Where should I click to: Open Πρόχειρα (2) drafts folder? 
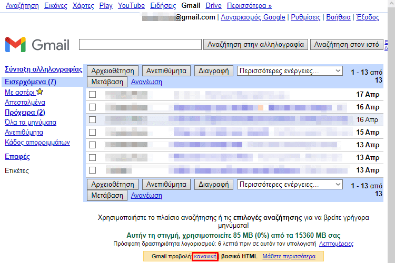point(25,112)
